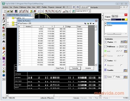Screen dimensions: 130x101
Task: Uncheck the terreno layer checkbox
Action: click(x=105, y=23)
